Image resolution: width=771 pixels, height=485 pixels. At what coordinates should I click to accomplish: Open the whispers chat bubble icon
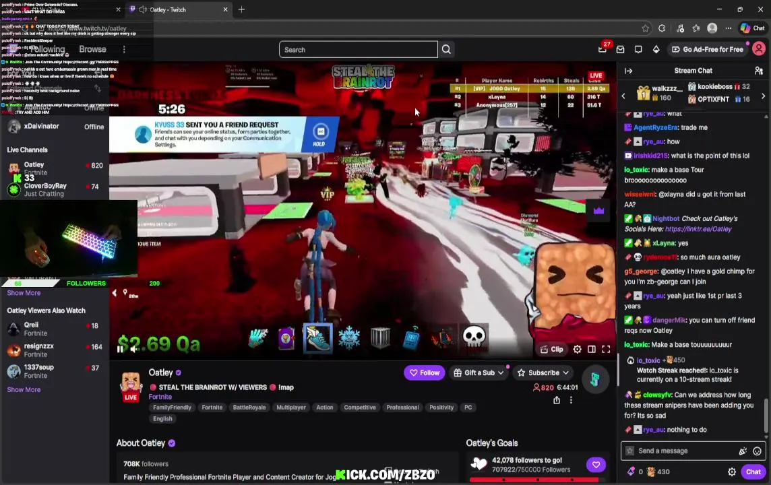click(638, 49)
